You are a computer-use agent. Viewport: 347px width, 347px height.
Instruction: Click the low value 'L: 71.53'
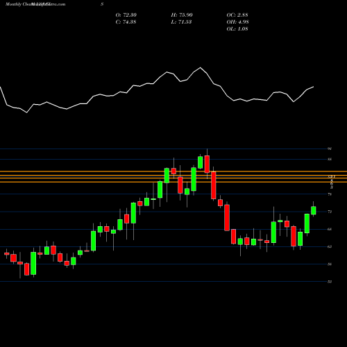[181, 22]
